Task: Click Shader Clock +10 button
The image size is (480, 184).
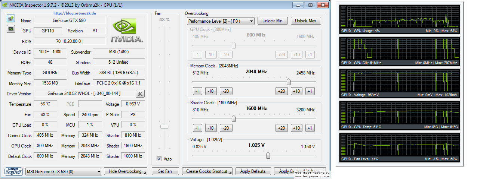Action: click(296, 128)
